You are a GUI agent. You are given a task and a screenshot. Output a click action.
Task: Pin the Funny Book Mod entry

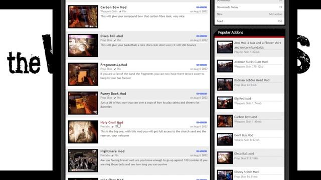(x=117, y=98)
